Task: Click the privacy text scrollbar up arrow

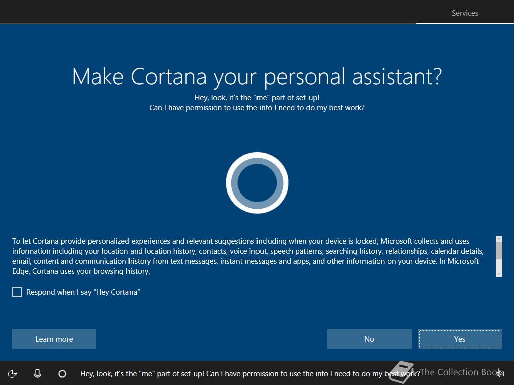Action: tap(499, 239)
